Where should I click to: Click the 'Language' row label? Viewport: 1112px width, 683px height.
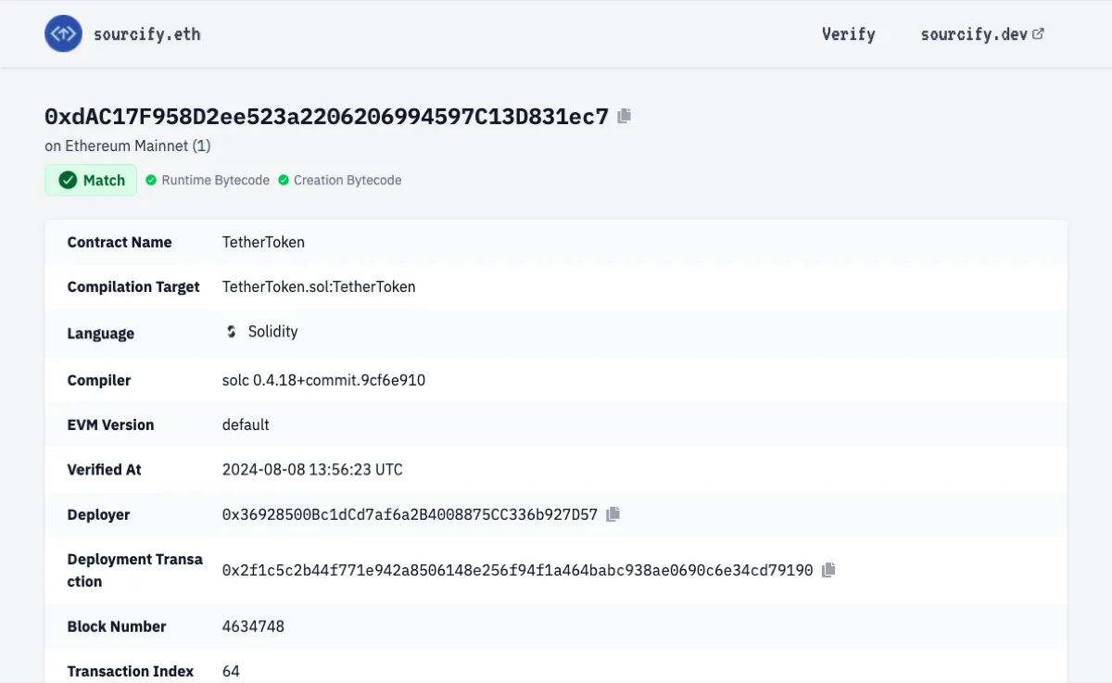point(101,334)
